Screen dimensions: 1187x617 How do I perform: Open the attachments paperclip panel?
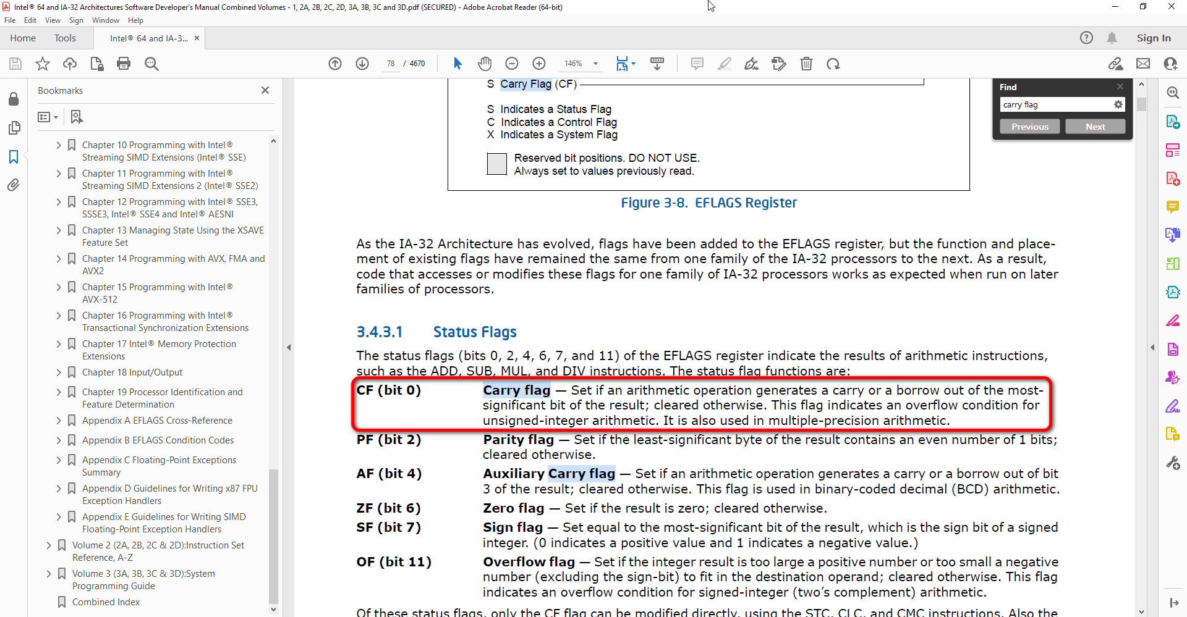[x=14, y=185]
